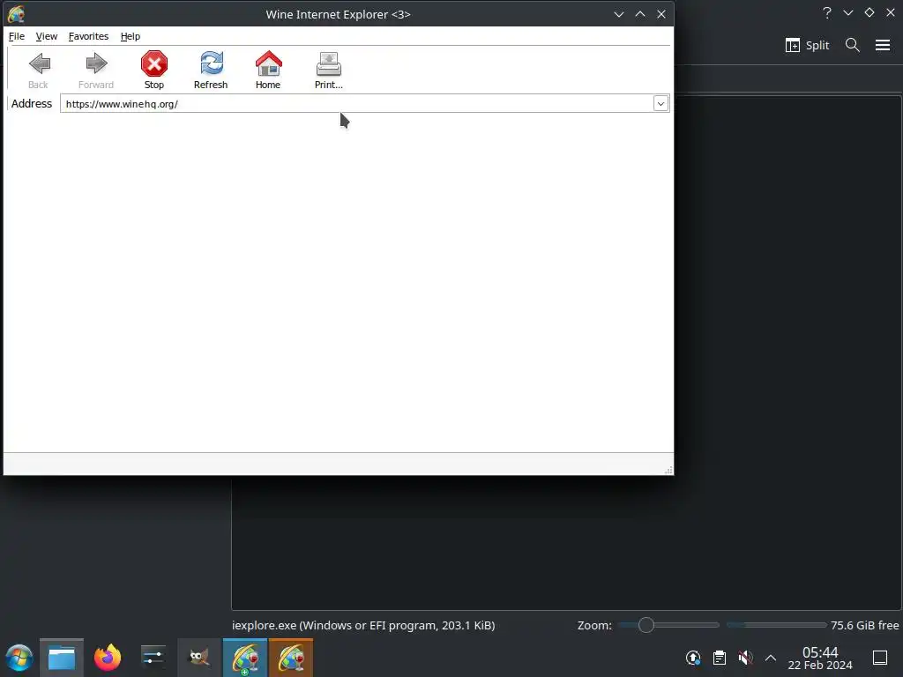Image resolution: width=903 pixels, height=677 pixels.
Task: Open the file manager from taskbar
Action: point(62,658)
